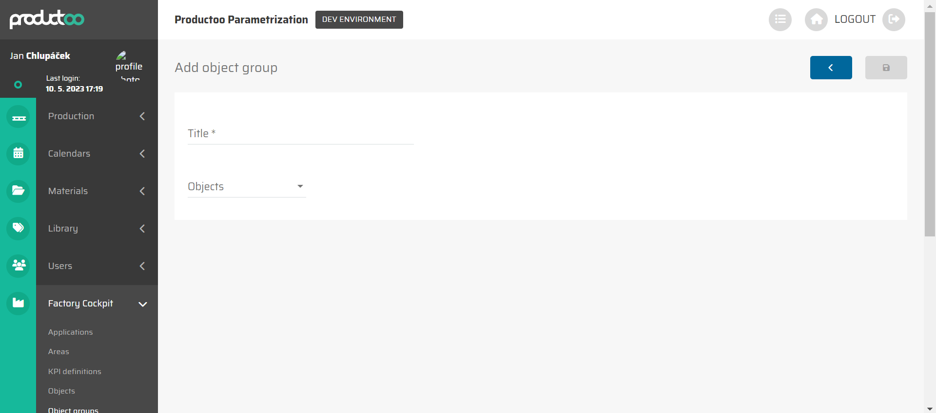Open the Objects dropdown field
The height and width of the screenshot is (413, 936).
click(x=247, y=187)
